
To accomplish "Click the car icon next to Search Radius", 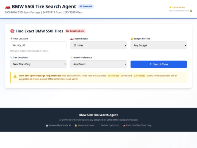I will (72, 39).
